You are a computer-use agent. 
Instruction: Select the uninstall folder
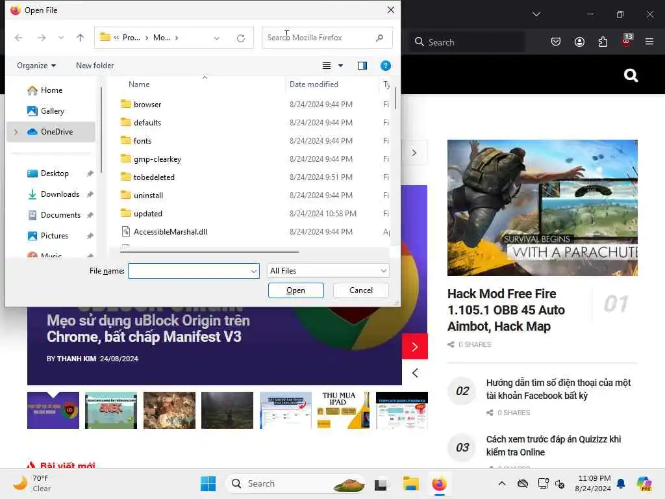click(x=148, y=196)
